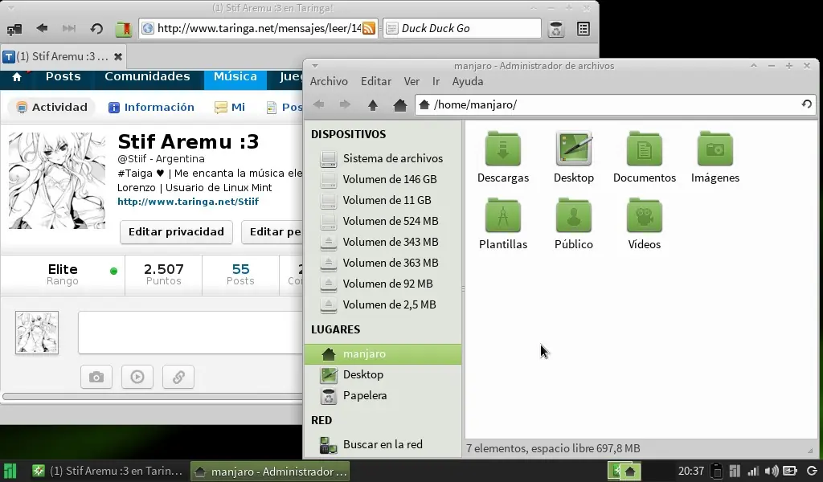The height and width of the screenshot is (482, 823).
Task: Open the Público folder
Action: pyautogui.click(x=574, y=224)
